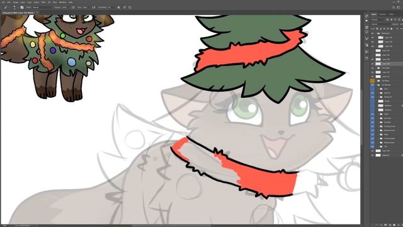Click the brush Flow value field
This screenshot has height=227, width=403.
pos(86,8)
